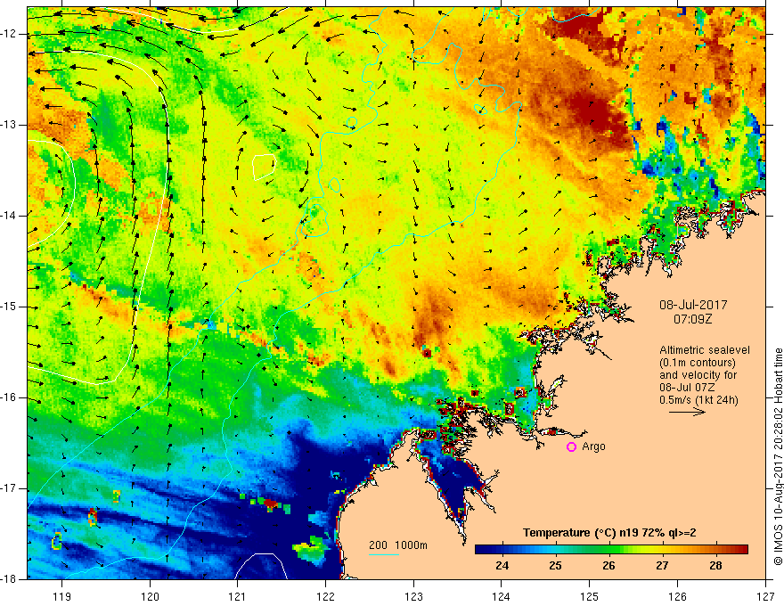The height and width of the screenshot is (606, 784).
Task: Click the latitude axis label -14
Action: pyautogui.click(x=10, y=216)
